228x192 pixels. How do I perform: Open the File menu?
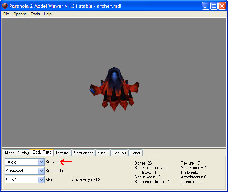[6, 14]
